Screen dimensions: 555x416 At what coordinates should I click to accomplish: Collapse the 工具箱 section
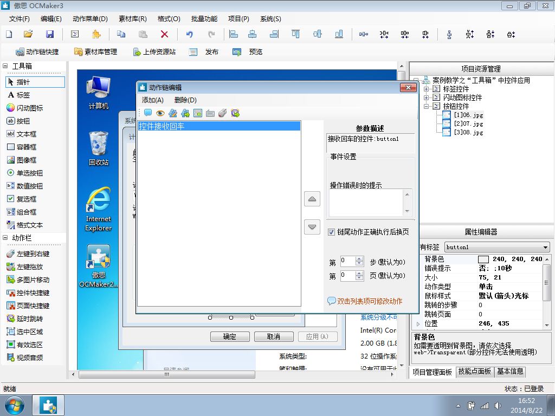(x=5, y=66)
